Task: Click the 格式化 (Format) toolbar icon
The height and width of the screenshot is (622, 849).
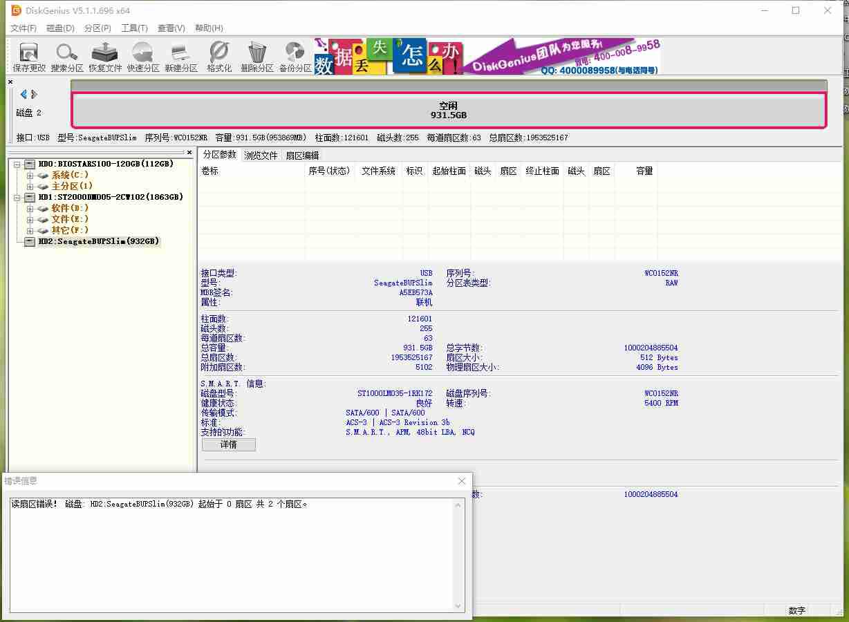Action: pos(219,52)
